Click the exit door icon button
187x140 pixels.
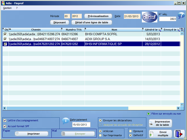(x=179, y=134)
